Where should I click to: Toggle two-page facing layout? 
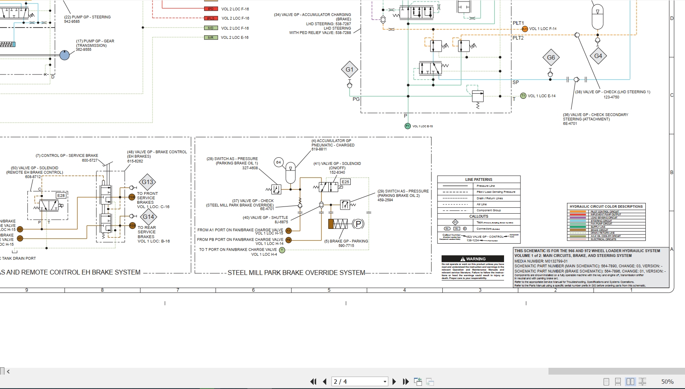click(x=630, y=382)
